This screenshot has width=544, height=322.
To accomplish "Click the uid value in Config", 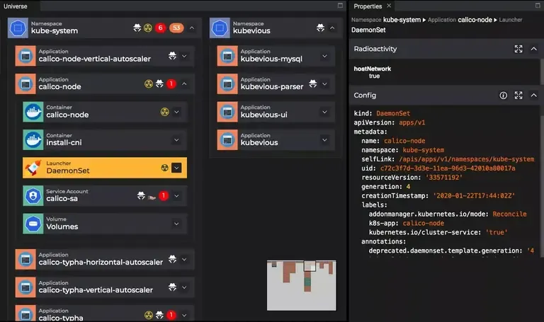I will [448, 168].
